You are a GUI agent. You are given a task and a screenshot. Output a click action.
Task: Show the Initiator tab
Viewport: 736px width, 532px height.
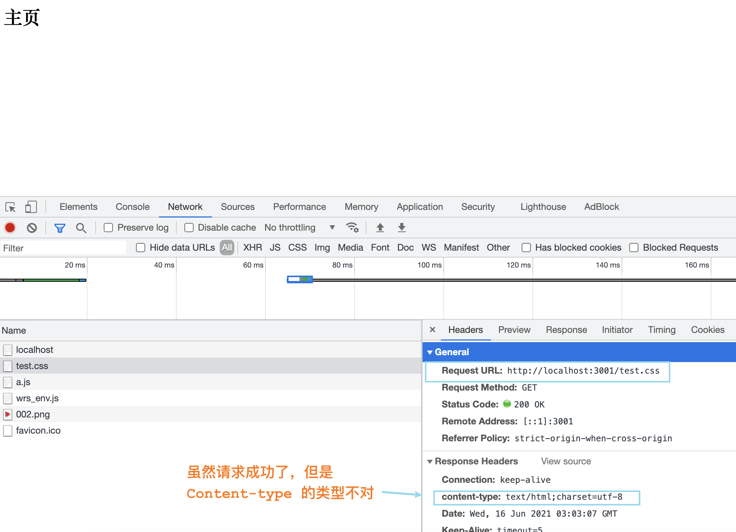617,330
